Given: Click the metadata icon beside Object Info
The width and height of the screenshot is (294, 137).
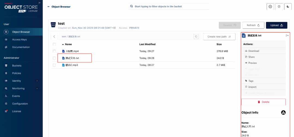Looking at the screenshot, I should (x=283, y=113).
